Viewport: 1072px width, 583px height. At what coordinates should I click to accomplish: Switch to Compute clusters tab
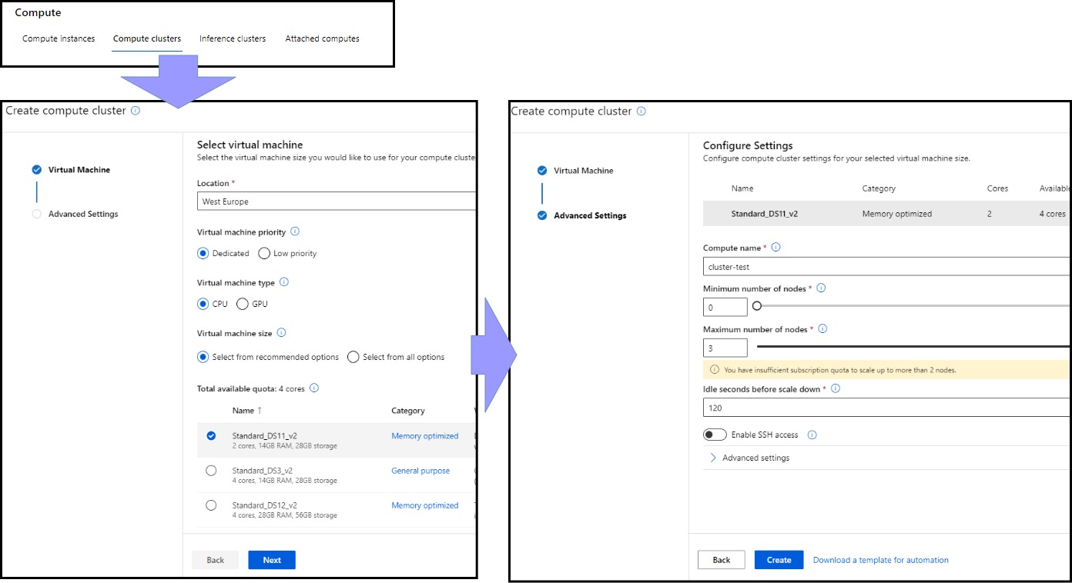[147, 38]
